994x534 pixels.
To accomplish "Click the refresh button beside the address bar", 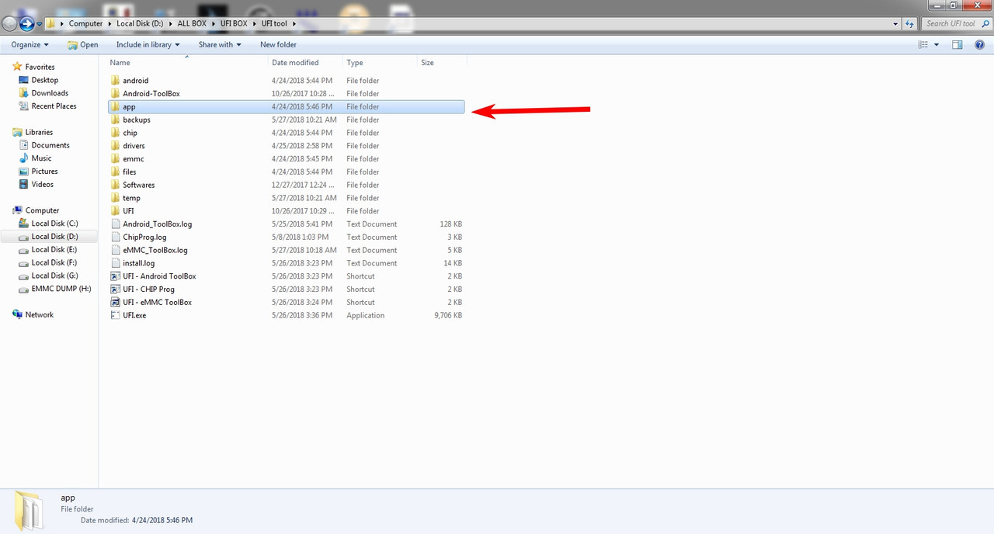I will 910,23.
